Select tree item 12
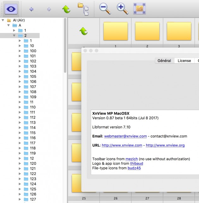The height and width of the screenshot is (203, 199). coord(32,158)
